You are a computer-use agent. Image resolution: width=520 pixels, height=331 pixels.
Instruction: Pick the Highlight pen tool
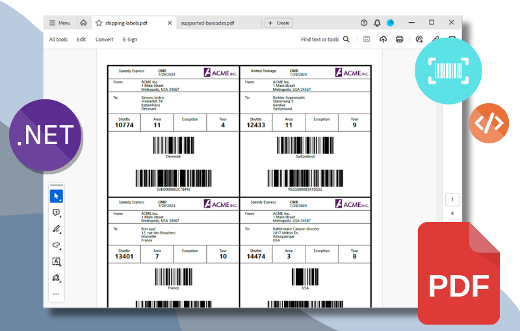click(57, 228)
